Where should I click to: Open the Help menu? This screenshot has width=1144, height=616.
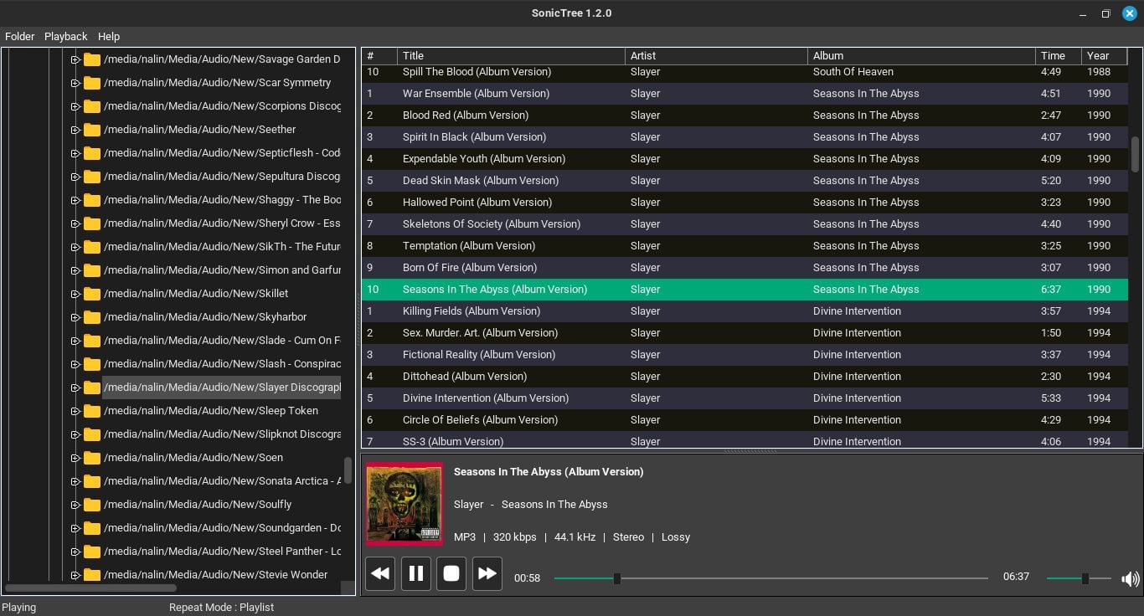109,36
